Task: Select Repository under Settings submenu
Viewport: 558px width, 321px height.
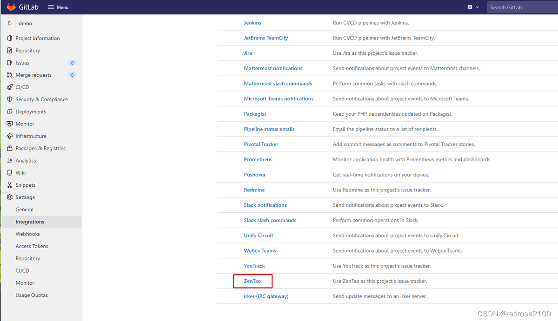Action: click(x=28, y=258)
